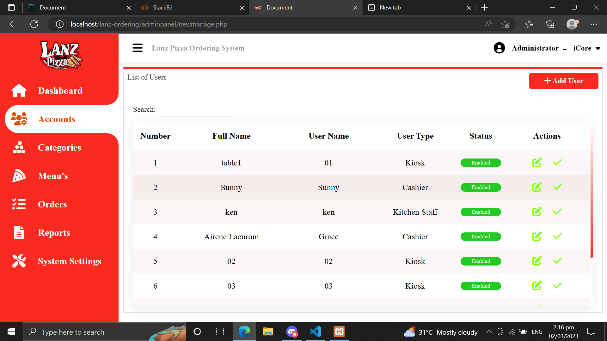Toggle status checkmark for user 03
Viewport: 607px width, 341px height.
click(557, 286)
